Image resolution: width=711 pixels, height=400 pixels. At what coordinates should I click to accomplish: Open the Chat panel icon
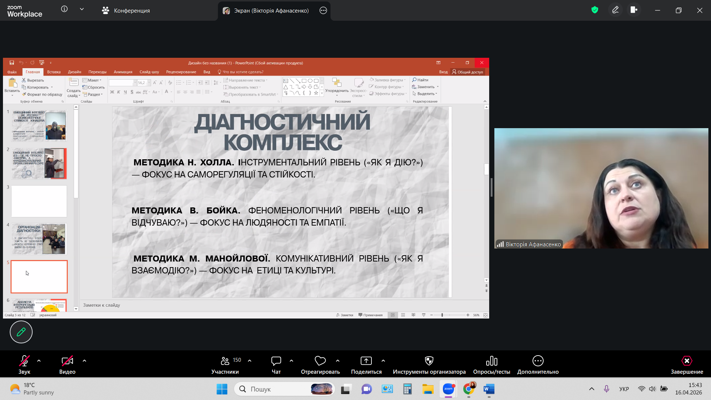276,361
